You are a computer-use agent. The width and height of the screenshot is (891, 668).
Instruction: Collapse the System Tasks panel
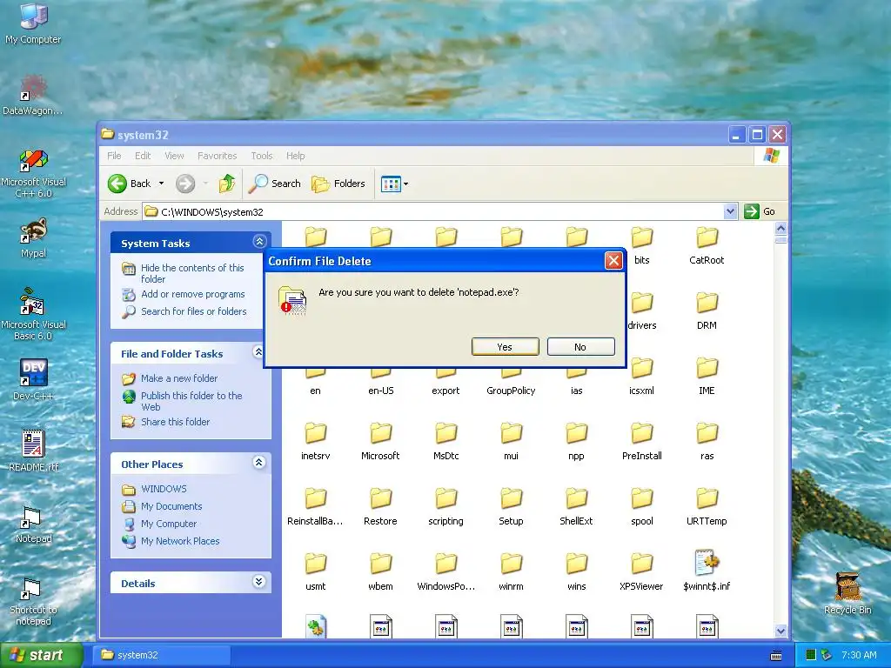[259, 242]
